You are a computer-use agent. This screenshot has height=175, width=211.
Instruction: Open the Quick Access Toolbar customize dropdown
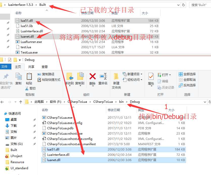20,60
